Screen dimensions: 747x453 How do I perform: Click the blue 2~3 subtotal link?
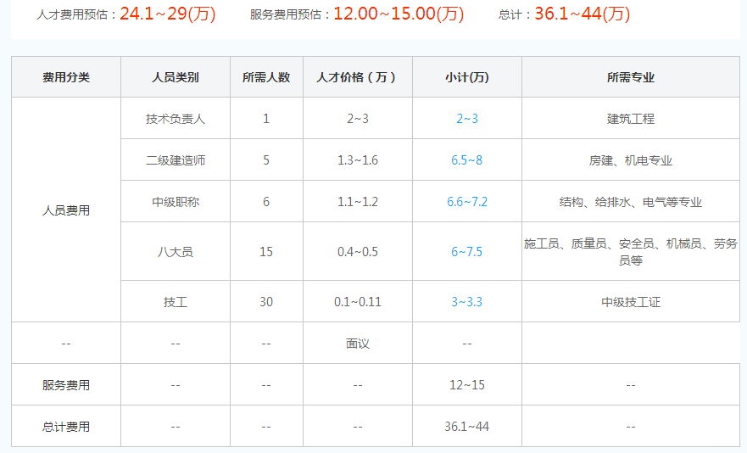467,119
